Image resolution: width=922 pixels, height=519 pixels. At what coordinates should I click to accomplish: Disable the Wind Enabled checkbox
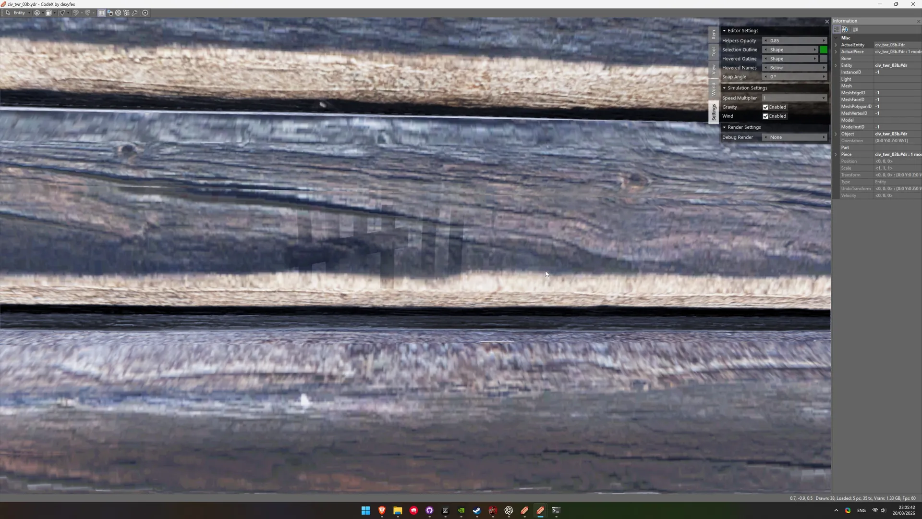[765, 116]
